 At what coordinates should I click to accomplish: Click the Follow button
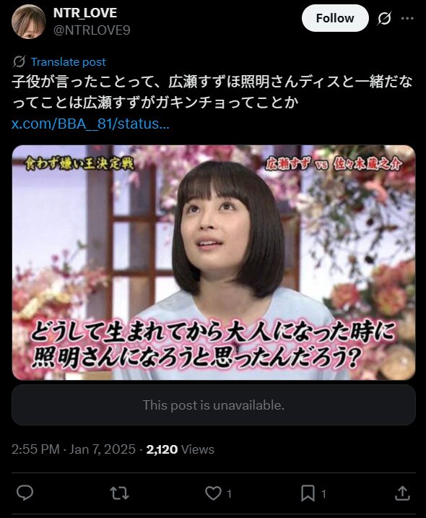pos(335,18)
